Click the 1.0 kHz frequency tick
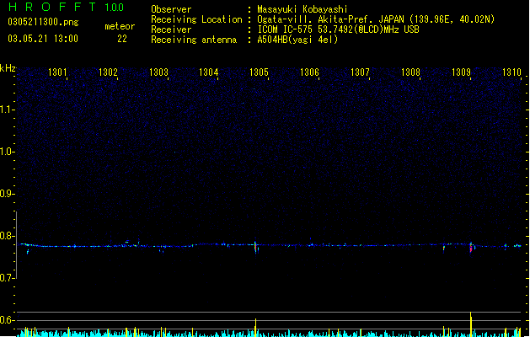Viewport: 530px width, 337px height. coord(8,152)
